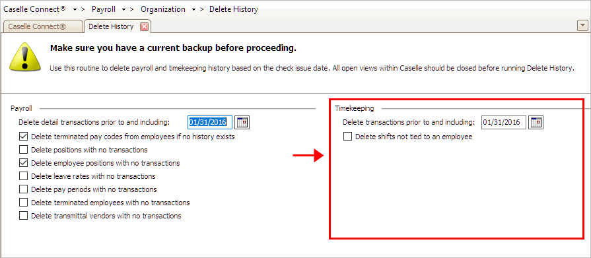
Task: Expand the Caselle Connect breadcrumb arrow
Action: pyautogui.click(x=75, y=9)
